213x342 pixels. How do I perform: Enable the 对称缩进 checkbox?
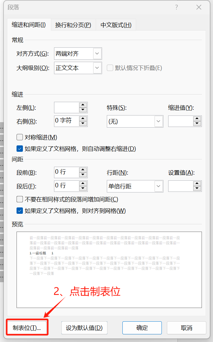[20, 137]
